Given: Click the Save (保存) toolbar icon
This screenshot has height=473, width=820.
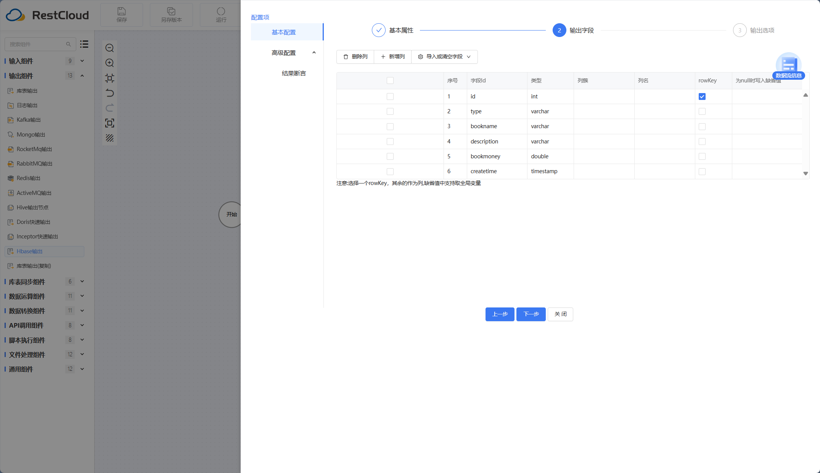Looking at the screenshot, I should pos(122,11).
